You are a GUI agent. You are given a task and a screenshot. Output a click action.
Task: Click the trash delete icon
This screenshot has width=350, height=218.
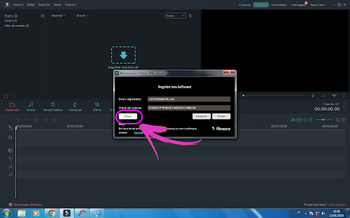pos(55,120)
